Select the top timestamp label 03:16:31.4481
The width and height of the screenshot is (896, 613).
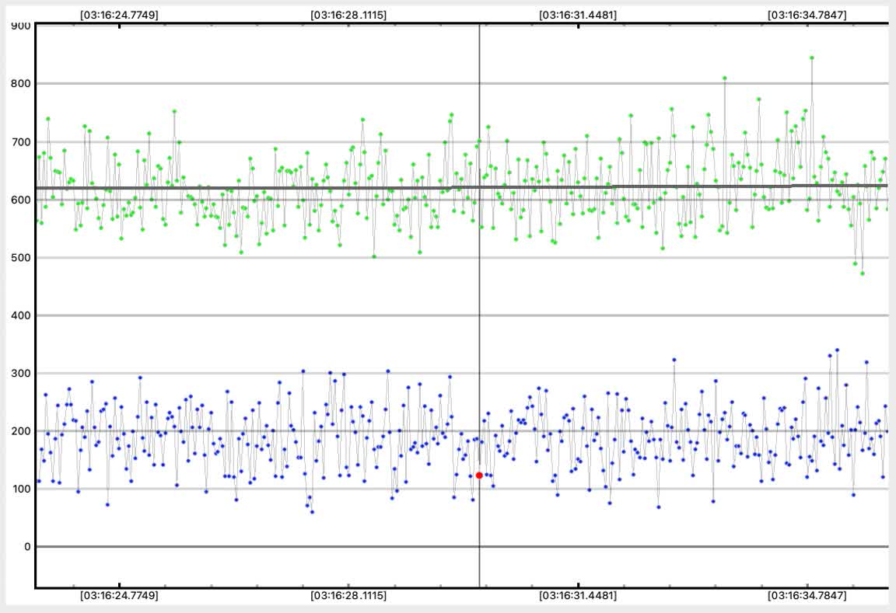[578, 15]
